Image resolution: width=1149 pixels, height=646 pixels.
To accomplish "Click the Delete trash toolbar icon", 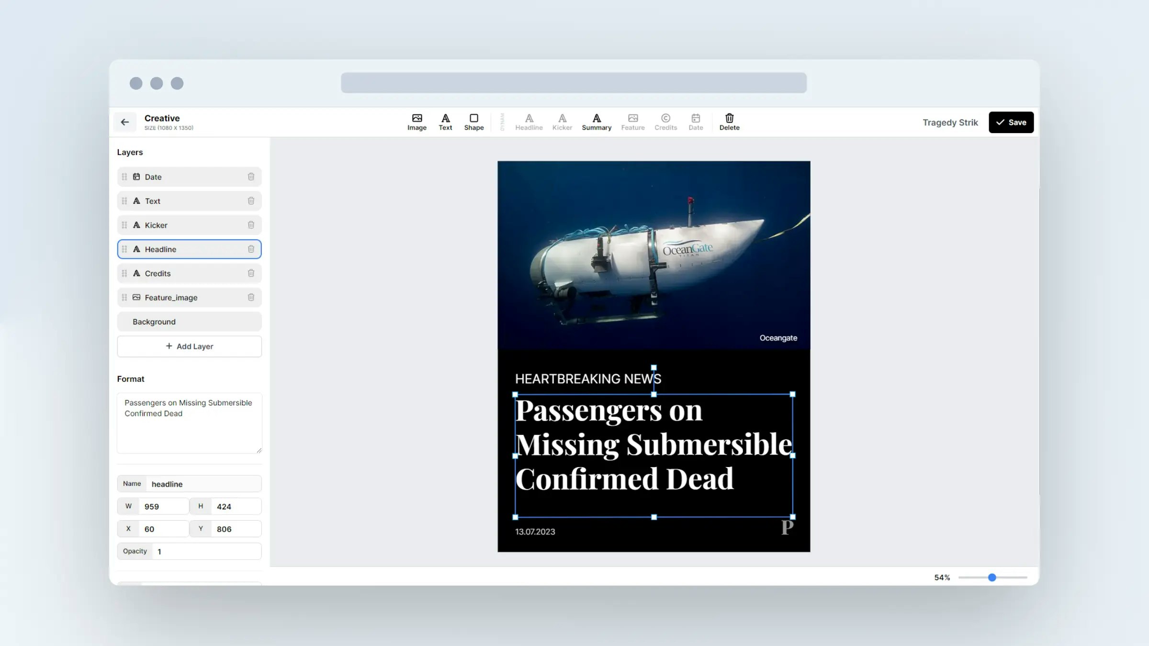I will pos(729,122).
